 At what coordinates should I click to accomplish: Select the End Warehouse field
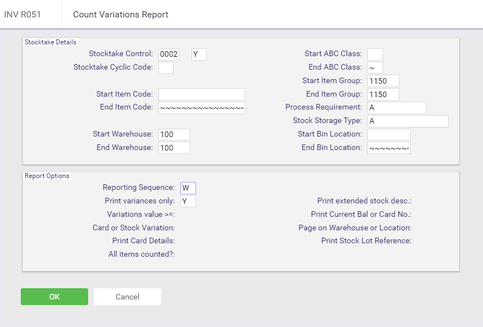coord(174,148)
